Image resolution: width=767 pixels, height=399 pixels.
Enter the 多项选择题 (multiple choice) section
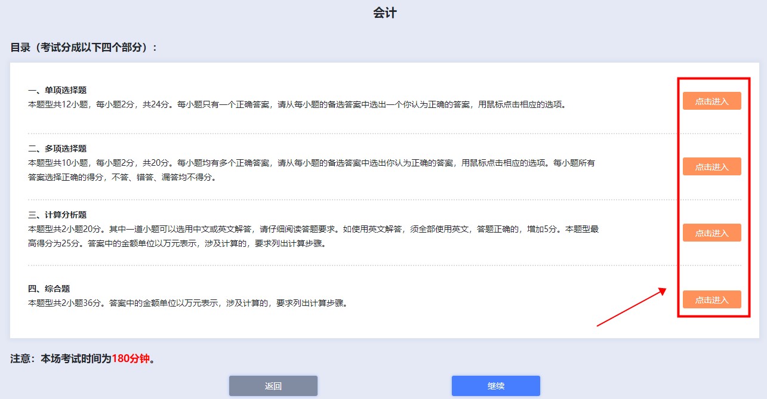[x=711, y=166]
